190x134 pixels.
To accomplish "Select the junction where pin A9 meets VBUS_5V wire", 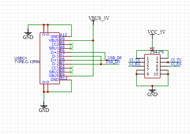I will 93,40.
